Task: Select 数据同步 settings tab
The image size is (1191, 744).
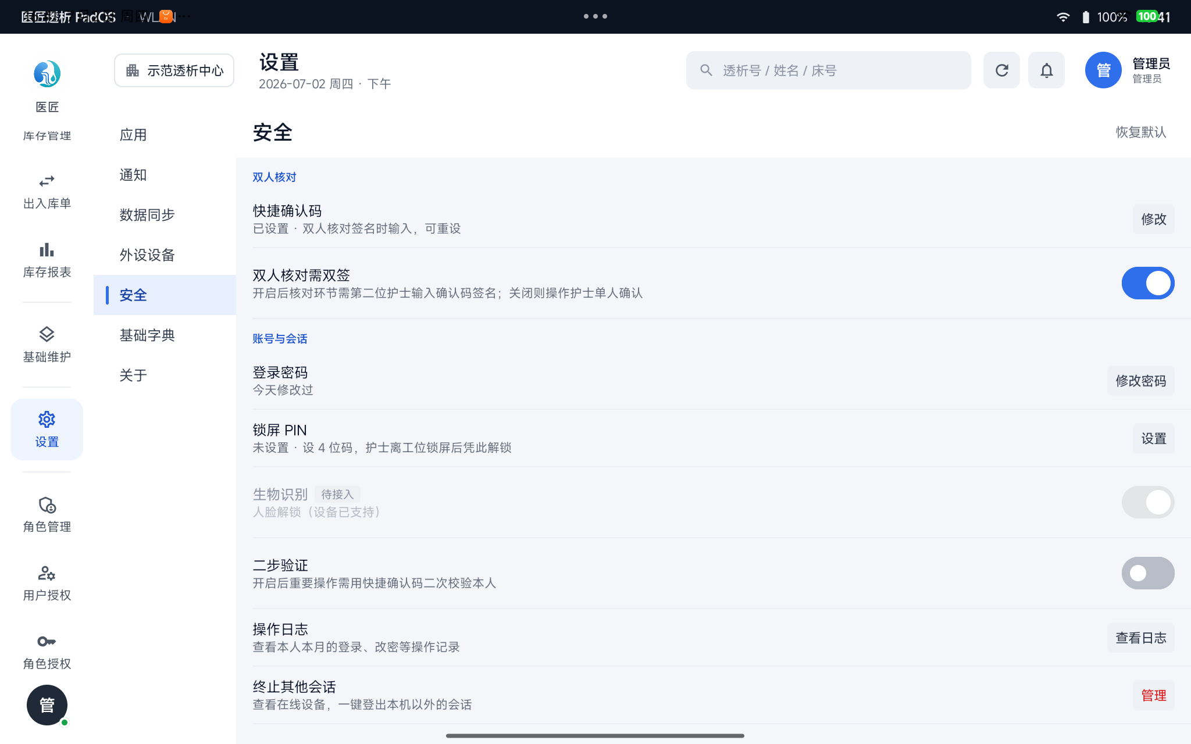Action: tap(165, 215)
